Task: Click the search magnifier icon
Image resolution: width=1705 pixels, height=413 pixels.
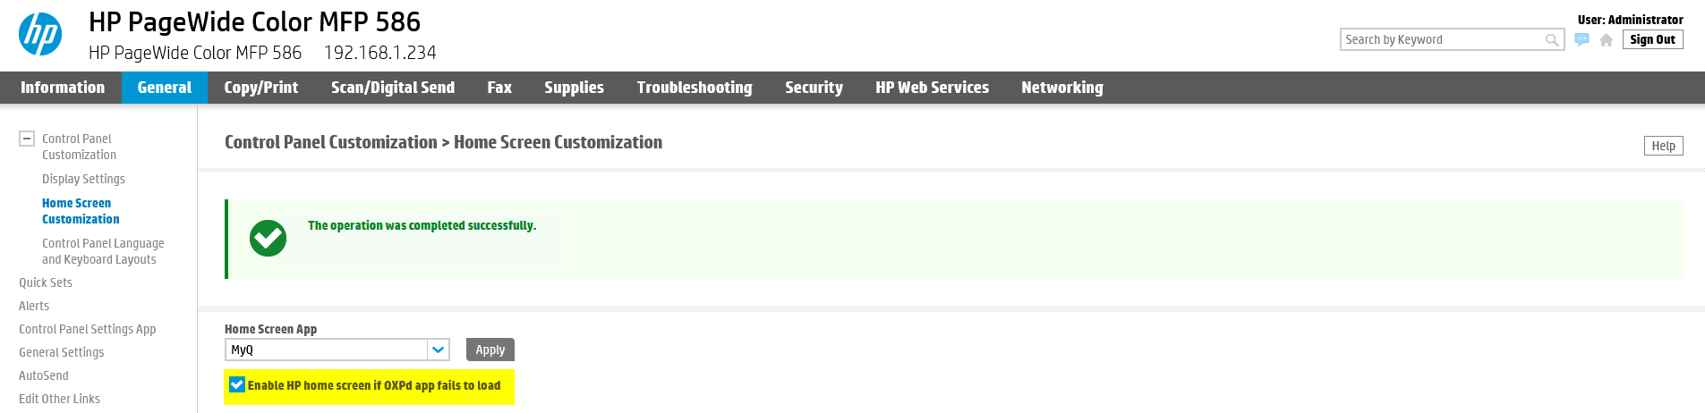Action: point(1552,40)
